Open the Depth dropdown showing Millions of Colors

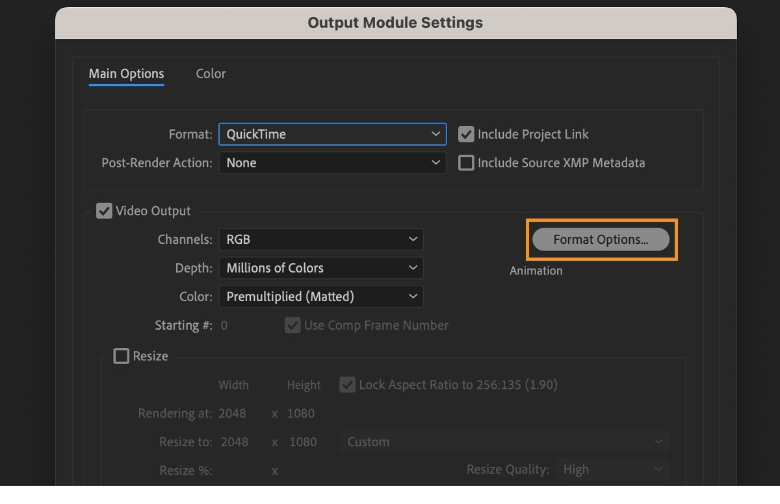[321, 268]
